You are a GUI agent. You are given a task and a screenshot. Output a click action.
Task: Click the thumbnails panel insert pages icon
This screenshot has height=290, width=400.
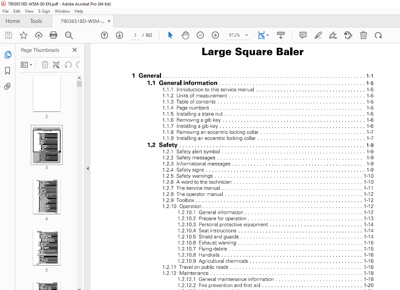[56, 65]
